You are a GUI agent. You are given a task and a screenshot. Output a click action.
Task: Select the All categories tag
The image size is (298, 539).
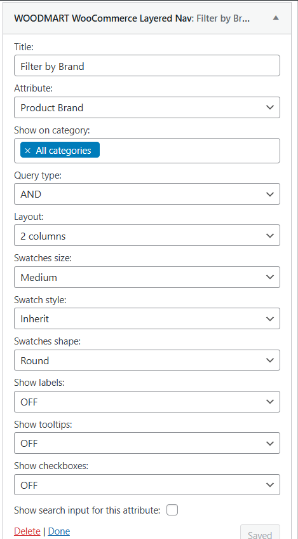tap(60, 151)
